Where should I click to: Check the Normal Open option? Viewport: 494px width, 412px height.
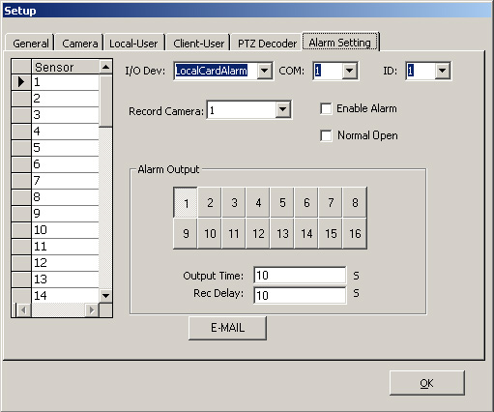[326, 135]
